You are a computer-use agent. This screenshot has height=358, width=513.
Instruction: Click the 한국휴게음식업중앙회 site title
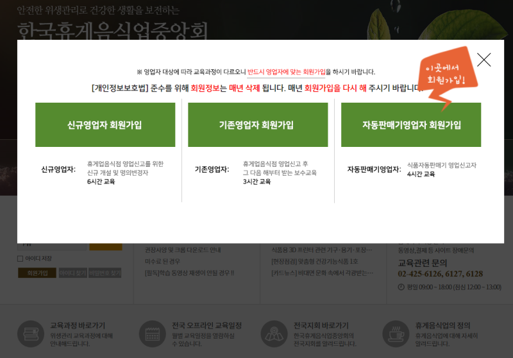coord(113,31)
